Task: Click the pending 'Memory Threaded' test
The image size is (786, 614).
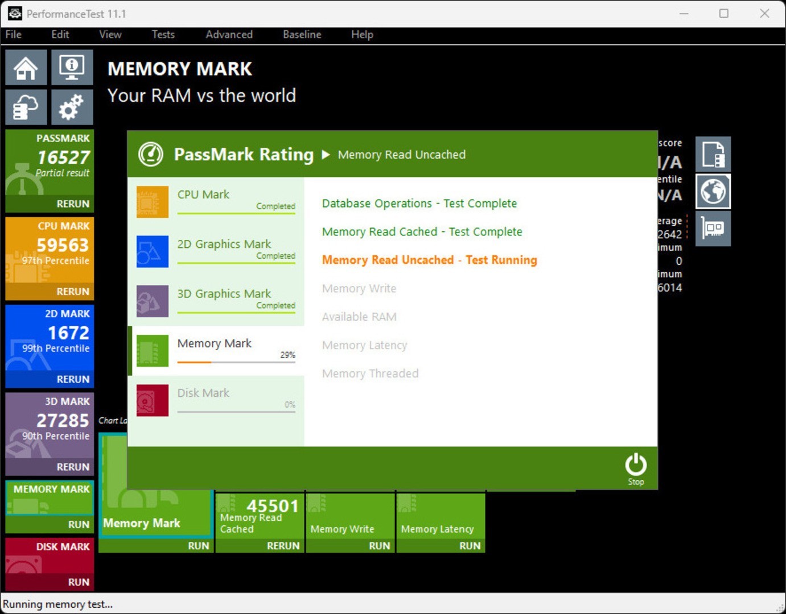Action: coord(370,374)
